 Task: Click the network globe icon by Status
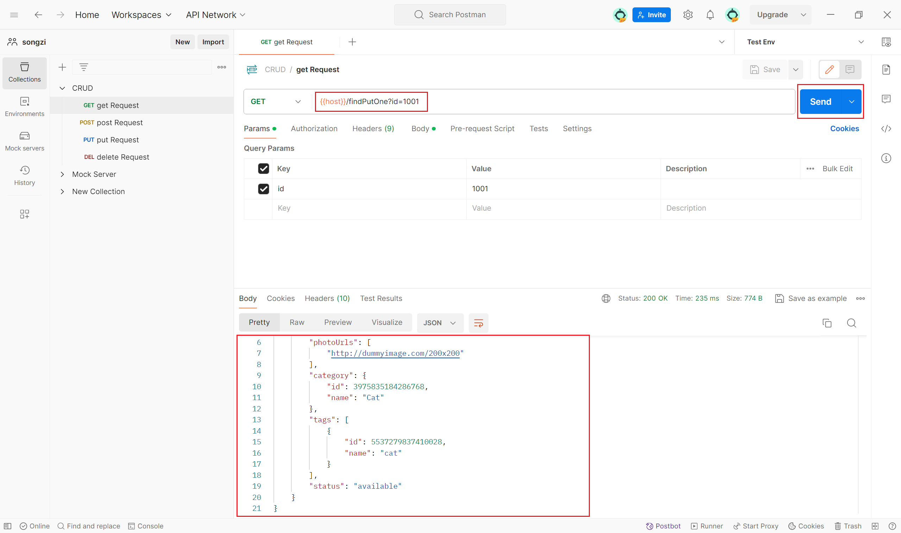click(x=606, y=298)
